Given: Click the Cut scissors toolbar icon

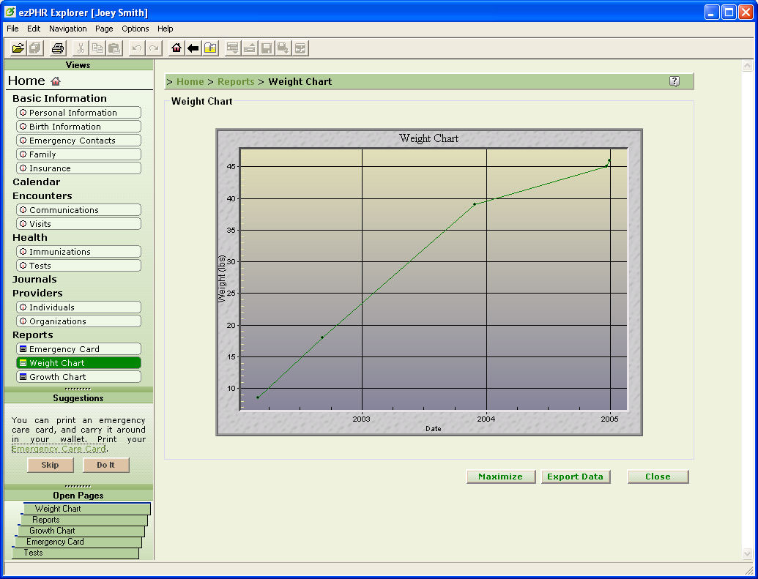Looking at the screenshot, I should click(x=81, y=48).
